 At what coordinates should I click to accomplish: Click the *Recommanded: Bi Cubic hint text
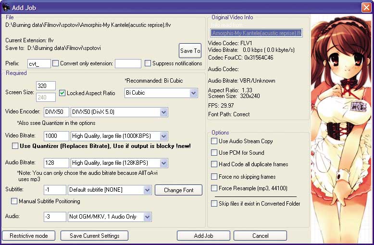click(x=154, y=81)
